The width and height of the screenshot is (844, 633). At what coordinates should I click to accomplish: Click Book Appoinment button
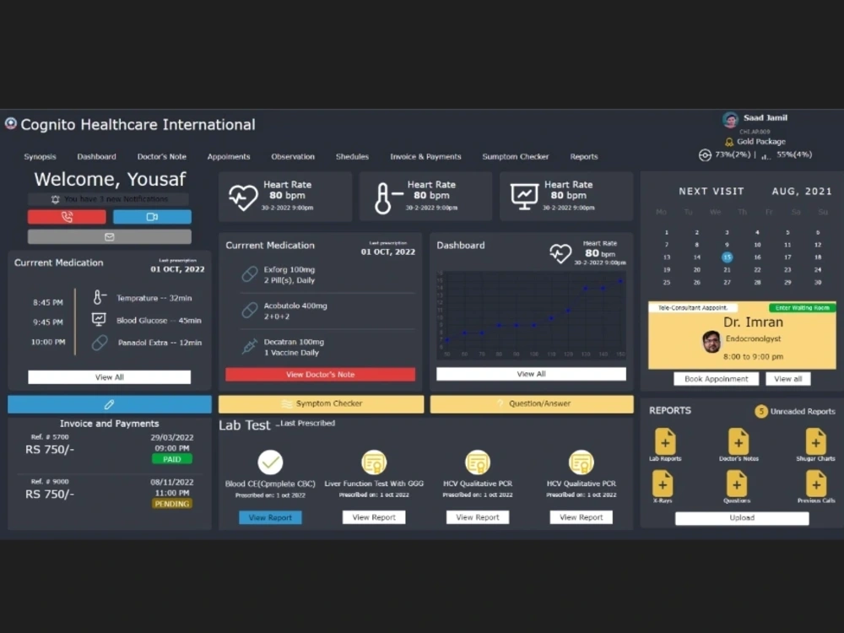[717, 379]
